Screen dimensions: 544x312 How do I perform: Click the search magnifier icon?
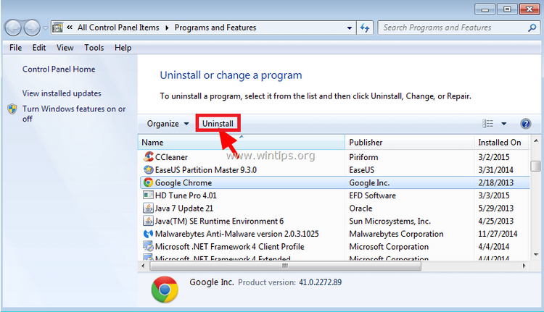532,28
